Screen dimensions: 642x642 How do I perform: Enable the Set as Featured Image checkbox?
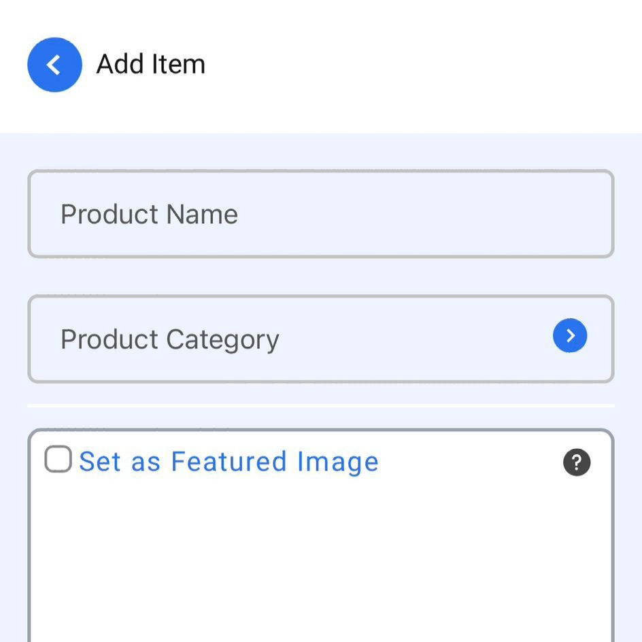click(x=58, y=459)
